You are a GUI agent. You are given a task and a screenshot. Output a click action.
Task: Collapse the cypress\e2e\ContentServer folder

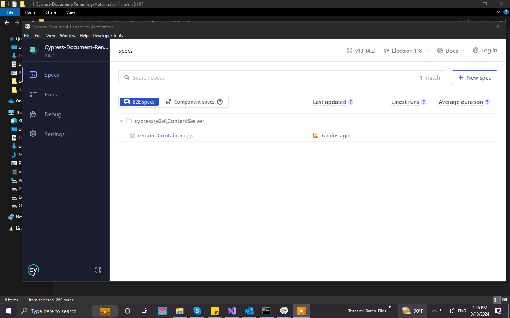[x=121, y=121]
